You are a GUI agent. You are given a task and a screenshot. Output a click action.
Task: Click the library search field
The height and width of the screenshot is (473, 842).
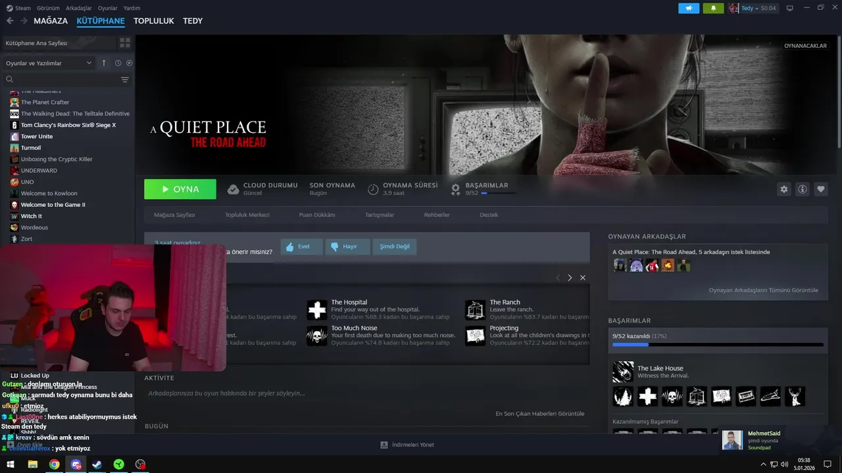pyautogui.click(x=61, y=79)
